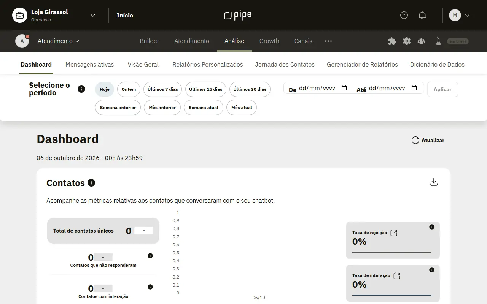Select the Últimos 15 dias period
Viewport: 487px width, 304px height.
click(206, 89)
